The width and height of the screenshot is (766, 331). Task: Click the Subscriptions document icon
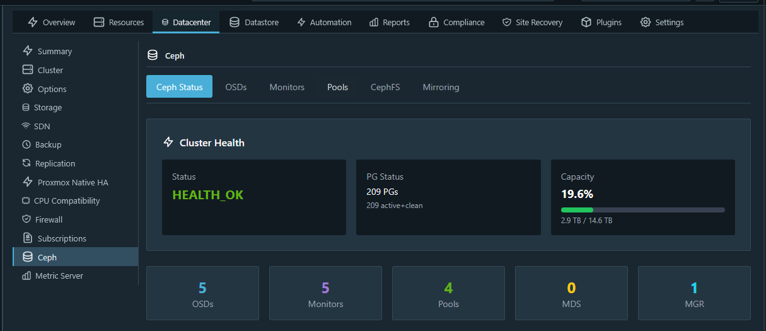(28, 238)
